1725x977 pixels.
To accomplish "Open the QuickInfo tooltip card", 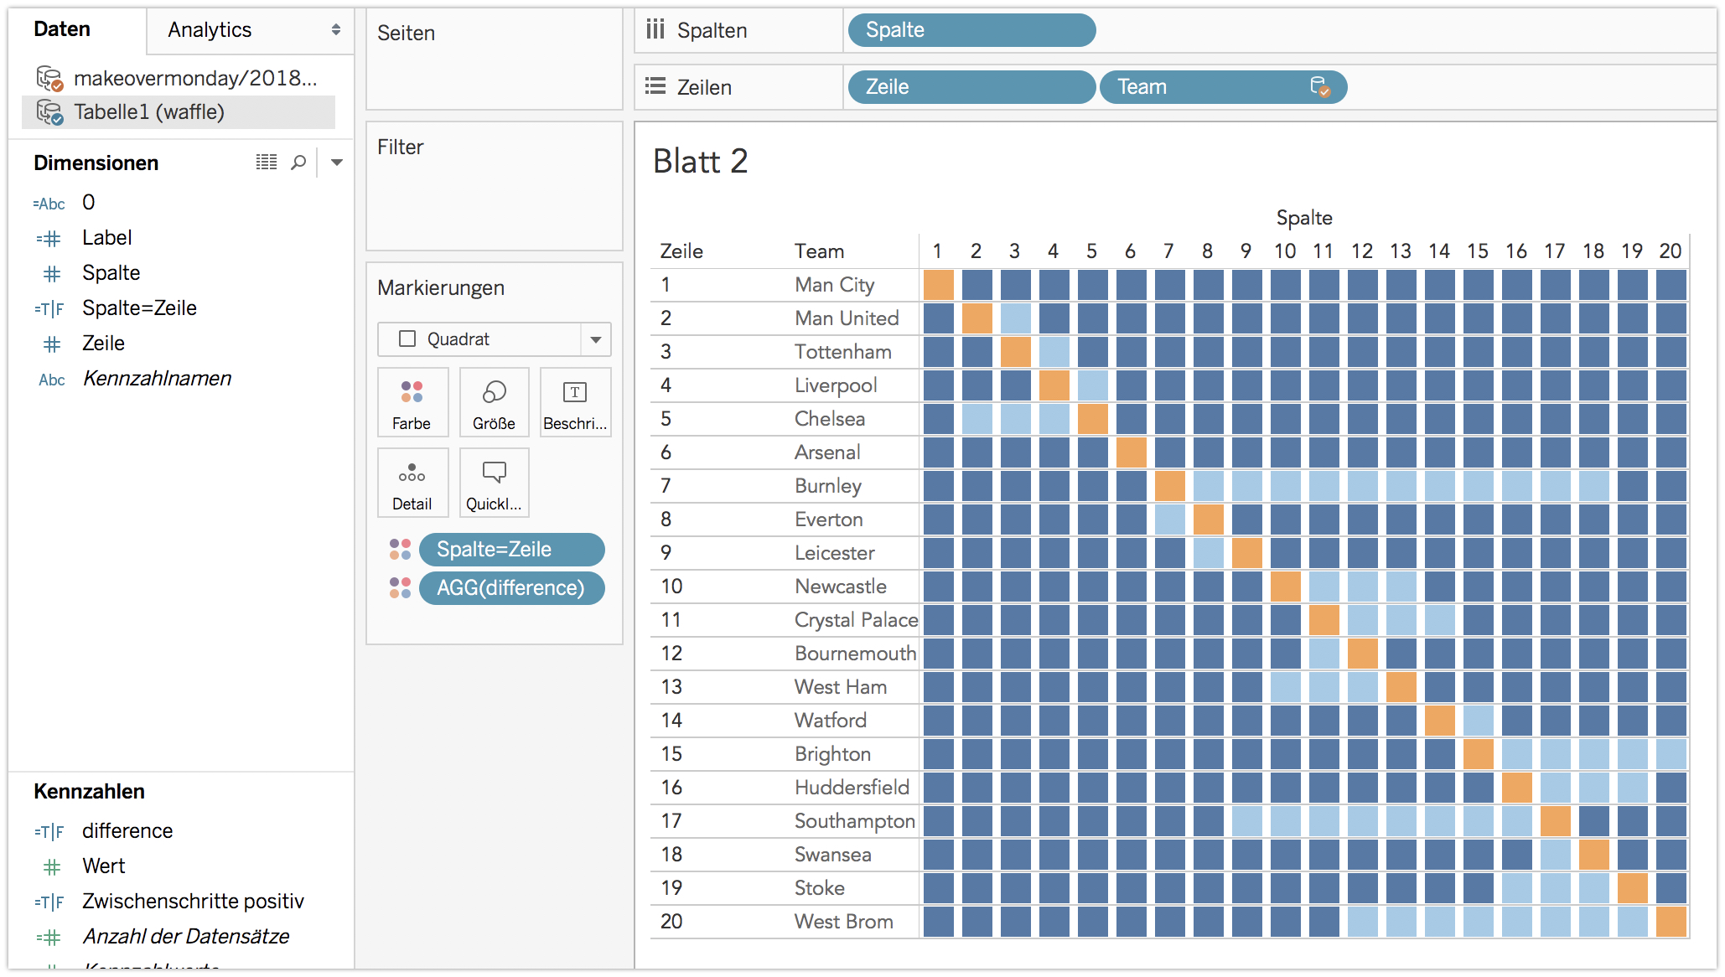I will coord(494,483).
